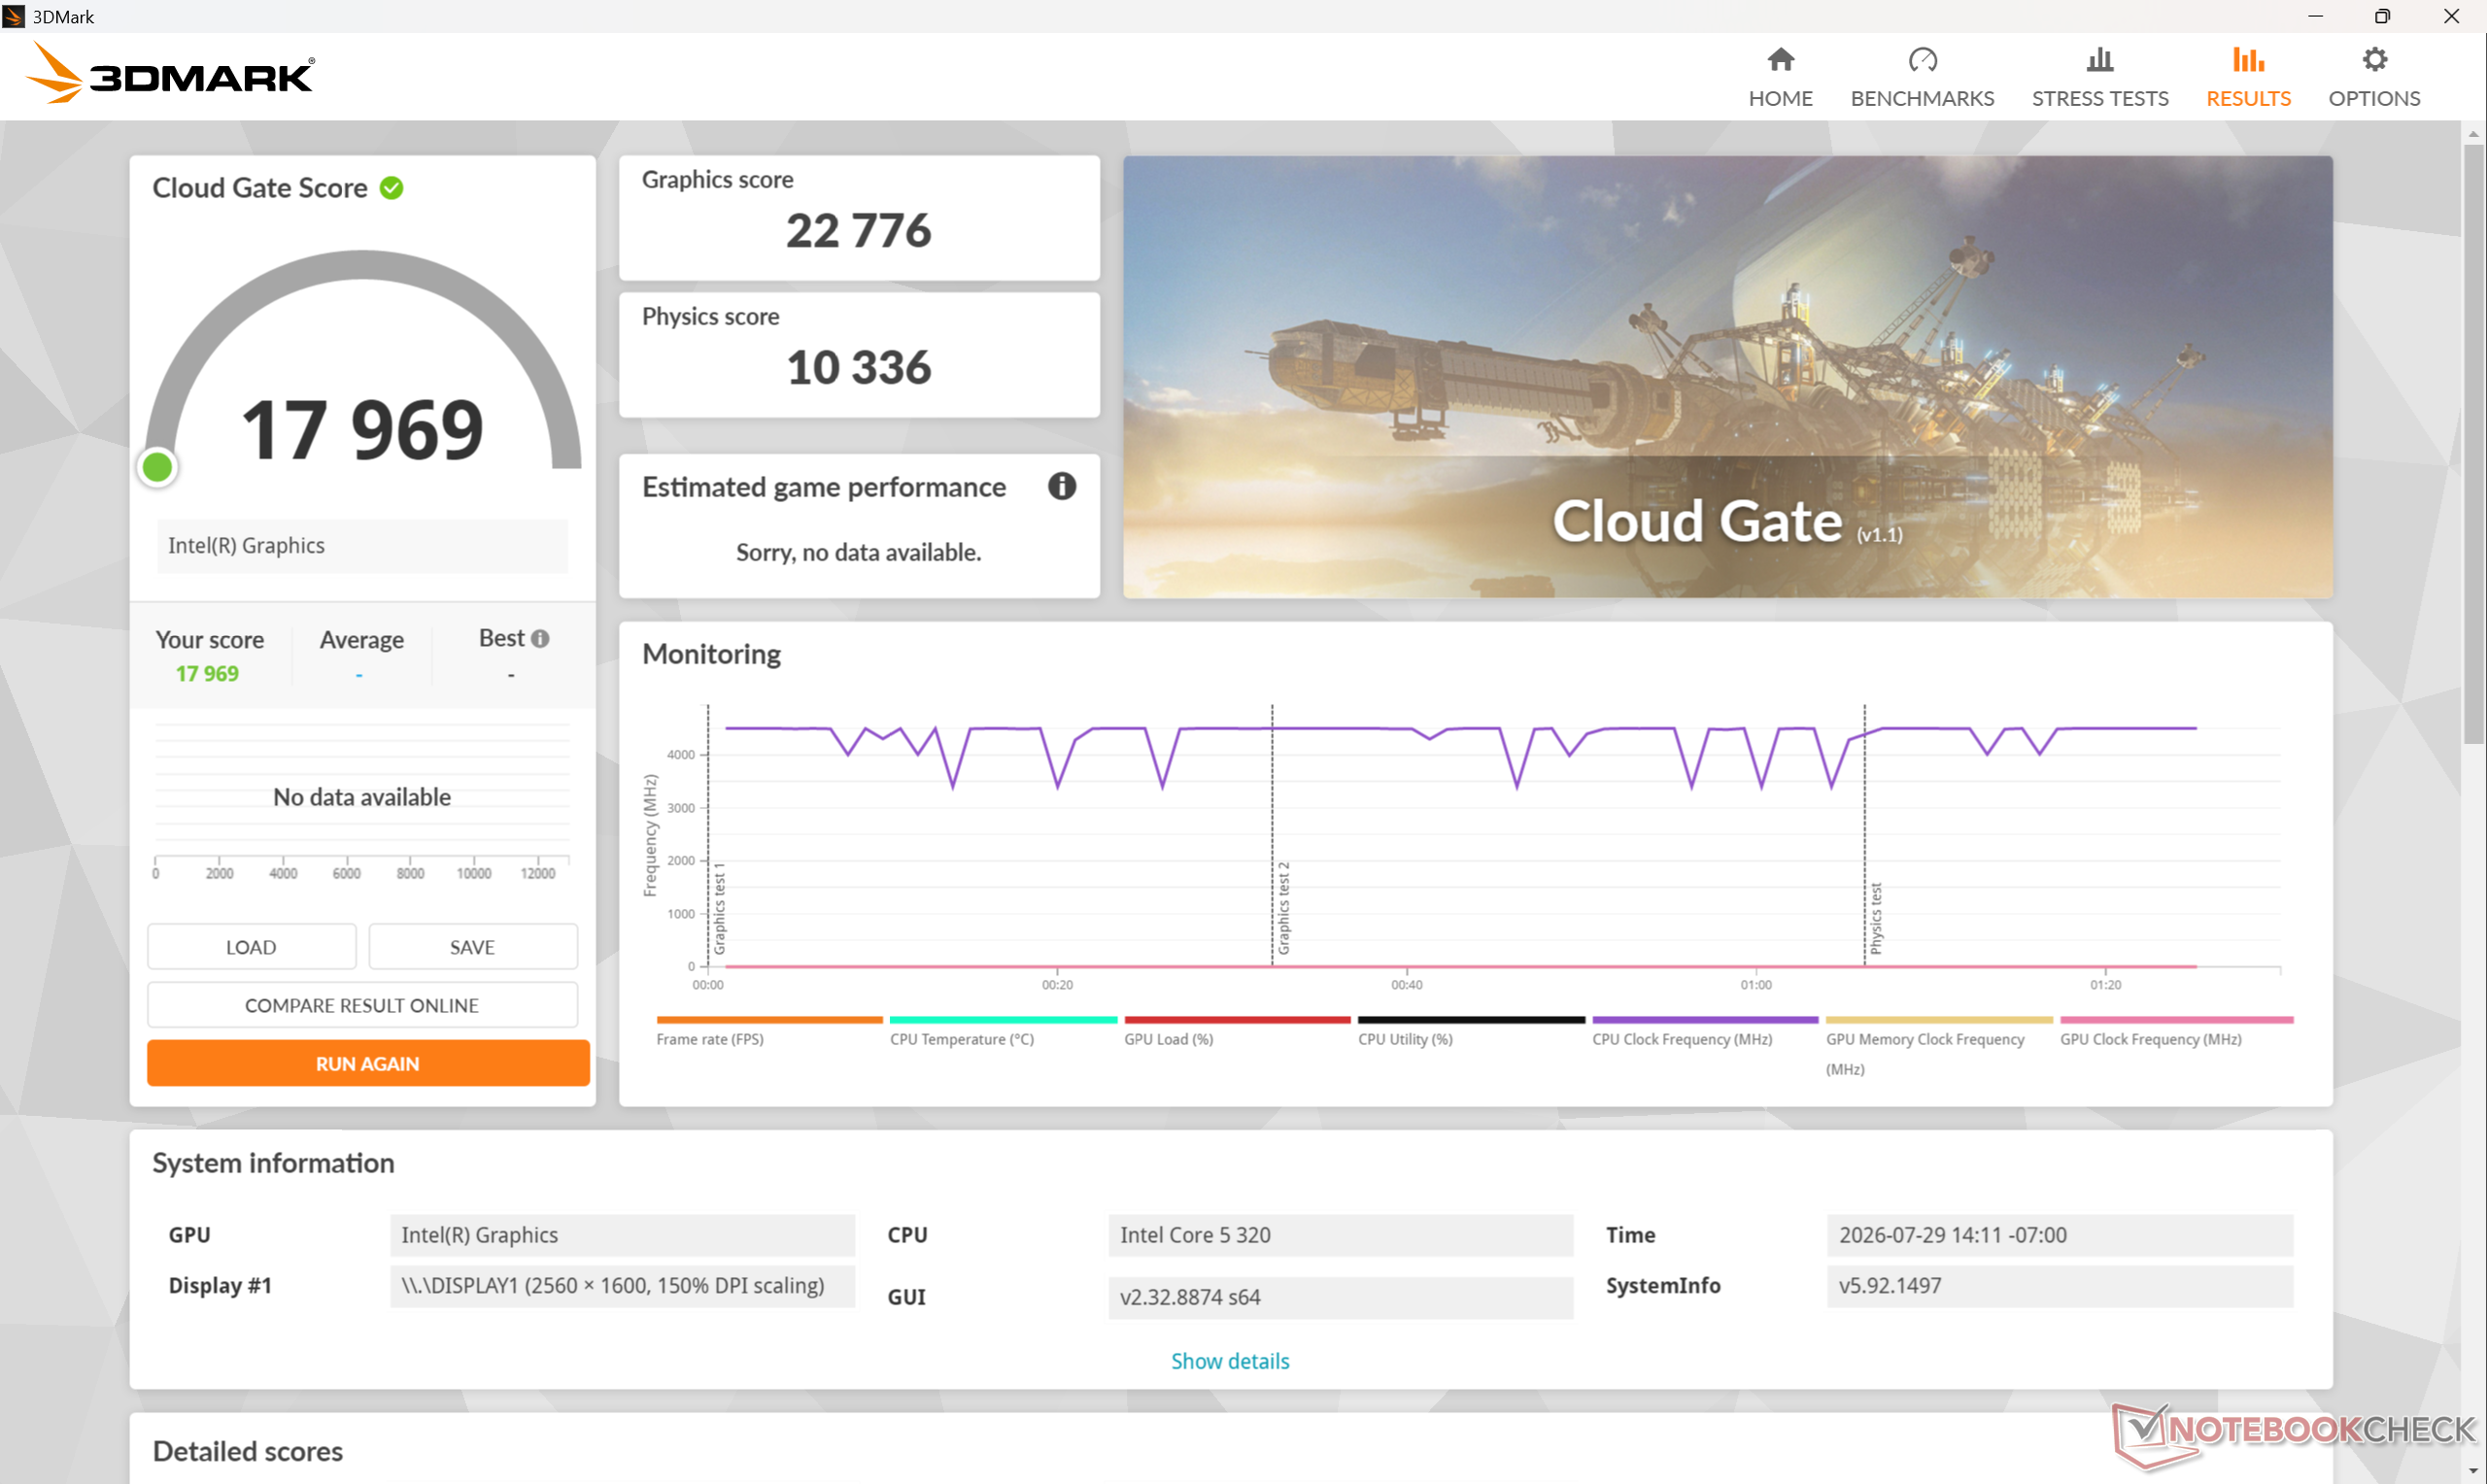Click the Detailed scores heading
This screenshot has height=1484, width=2487.
pyautogui.click(x=247, y=1450)
